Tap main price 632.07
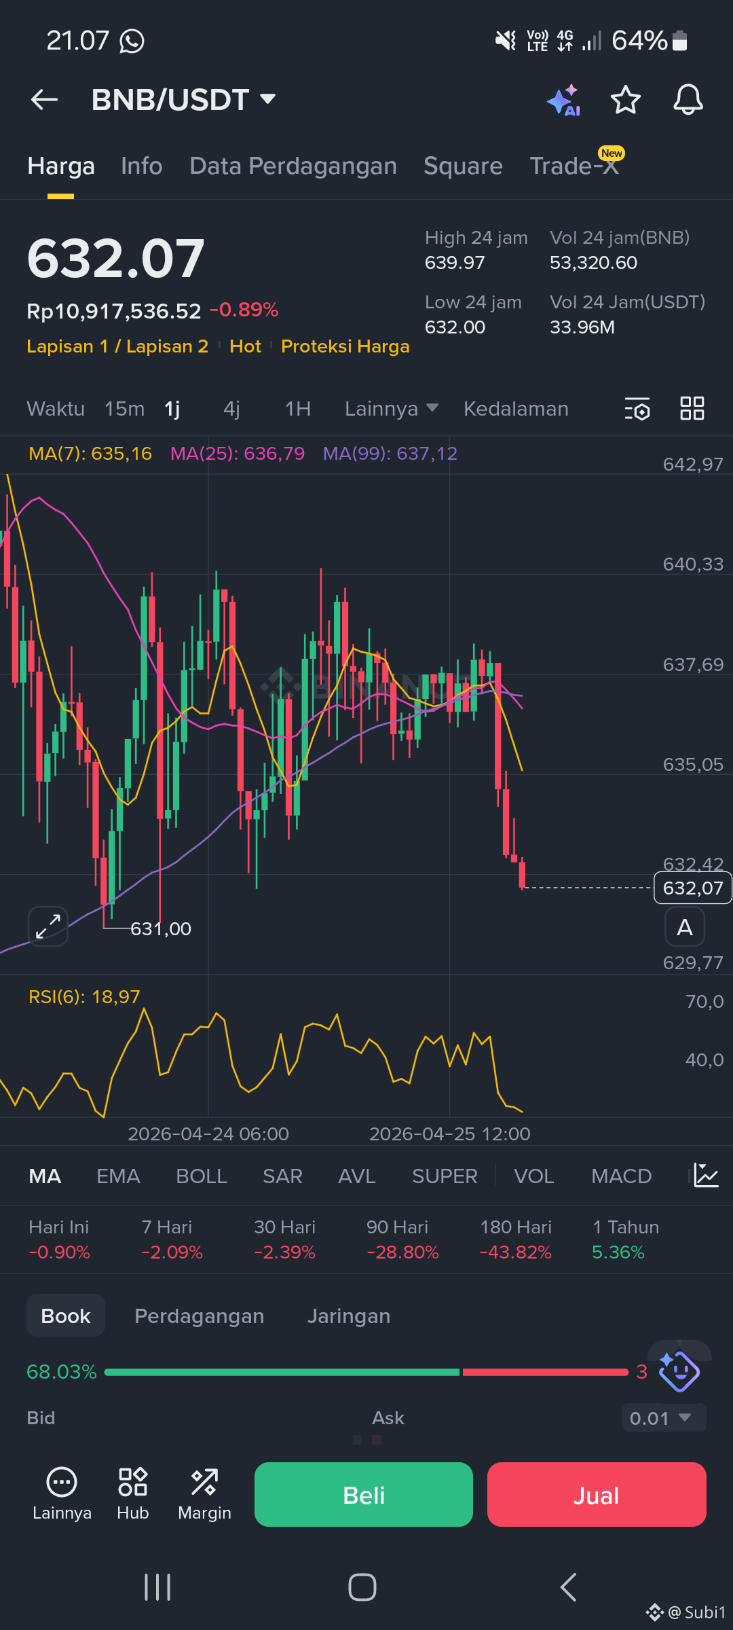This screenshot has width=733, height=1630. [x=115, y=259]
